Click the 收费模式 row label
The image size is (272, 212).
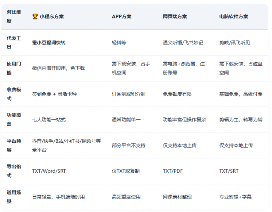pos(14,94)
